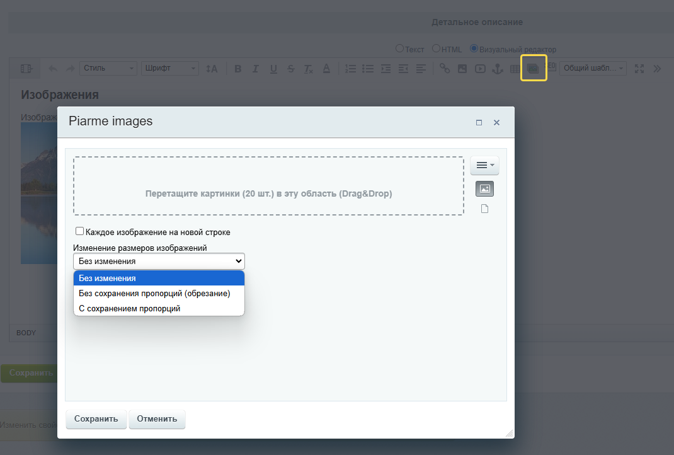Viewport: 674px width, 455px height.
Task: Click the anchor icon in the toolbar
Action: [x=497, y=69]
